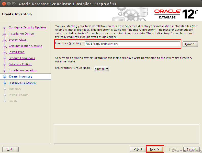Click the Inventory Directory text field
This screenshot has width=202, height=153.
[132, 44]
